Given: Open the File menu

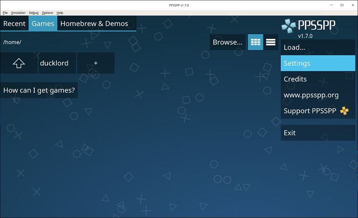Looking at the screenshot, I should [x=5, y=13].
